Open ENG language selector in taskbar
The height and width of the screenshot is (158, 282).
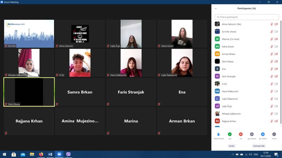[x=256, y=154]
